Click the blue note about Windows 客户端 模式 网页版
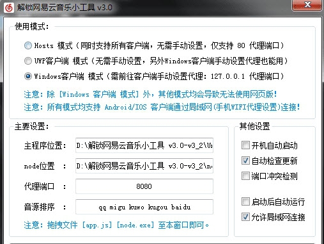The height and width of the screenshot is (244, 324). pos(150,94)
